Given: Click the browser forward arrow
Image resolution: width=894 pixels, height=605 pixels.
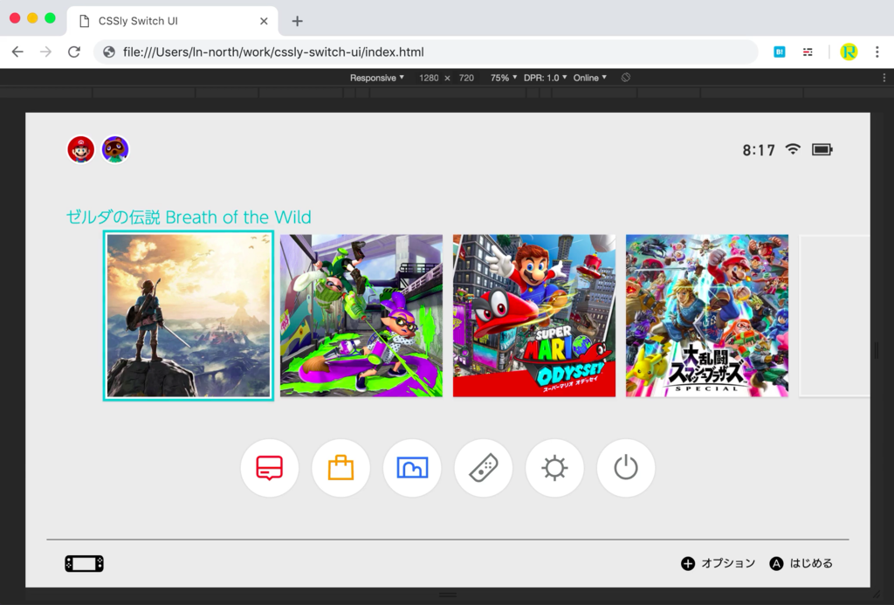Looking at the screenshot, I should [45, 52].
